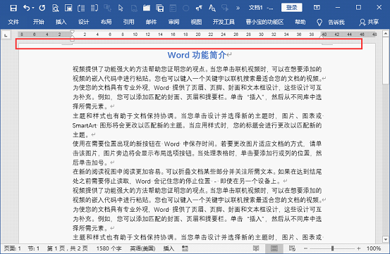Click the select objects arrow cursor icon

pyautogui.click(x=121, y=8)
